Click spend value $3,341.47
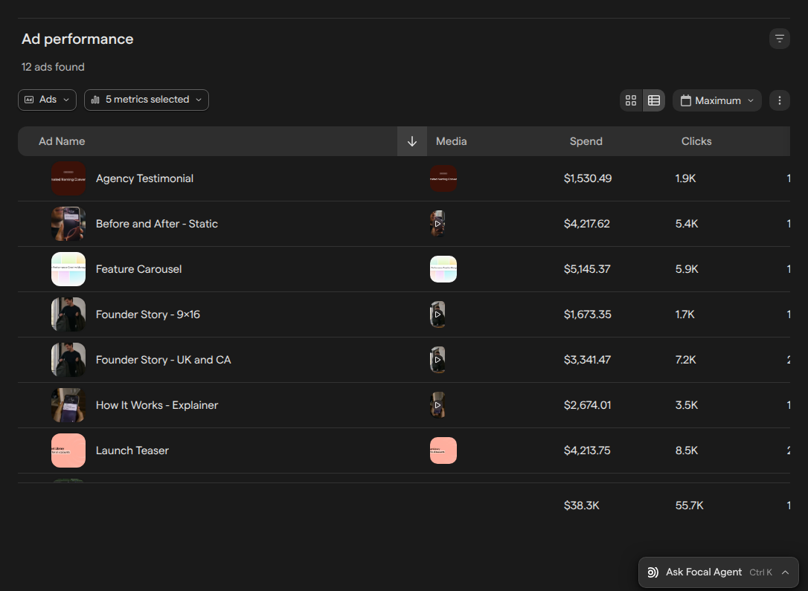 587,360
